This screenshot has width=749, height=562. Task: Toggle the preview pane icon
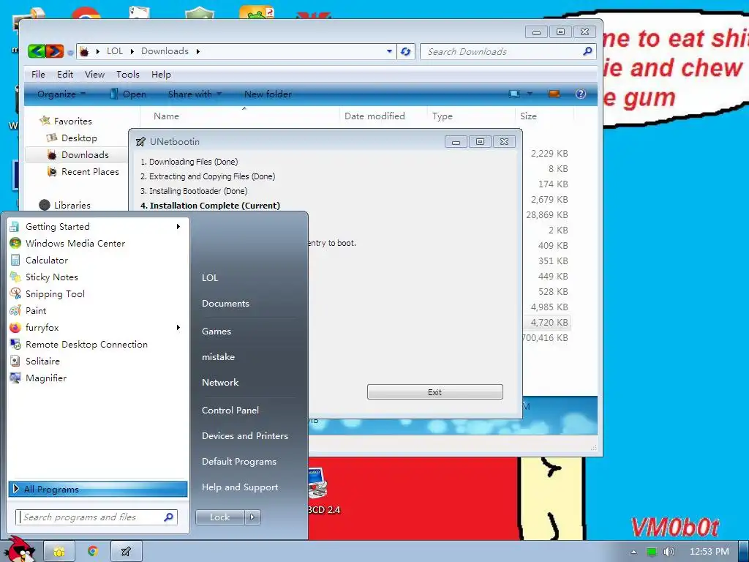pyautogui.click(x=554, y=94)
